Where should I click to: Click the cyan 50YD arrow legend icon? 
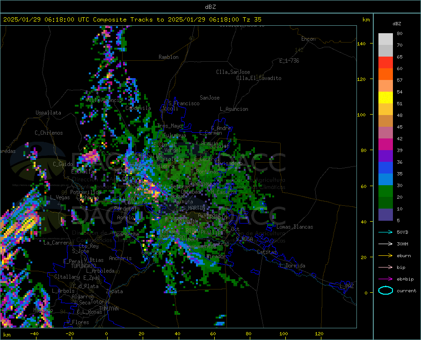tap(385, 232)
